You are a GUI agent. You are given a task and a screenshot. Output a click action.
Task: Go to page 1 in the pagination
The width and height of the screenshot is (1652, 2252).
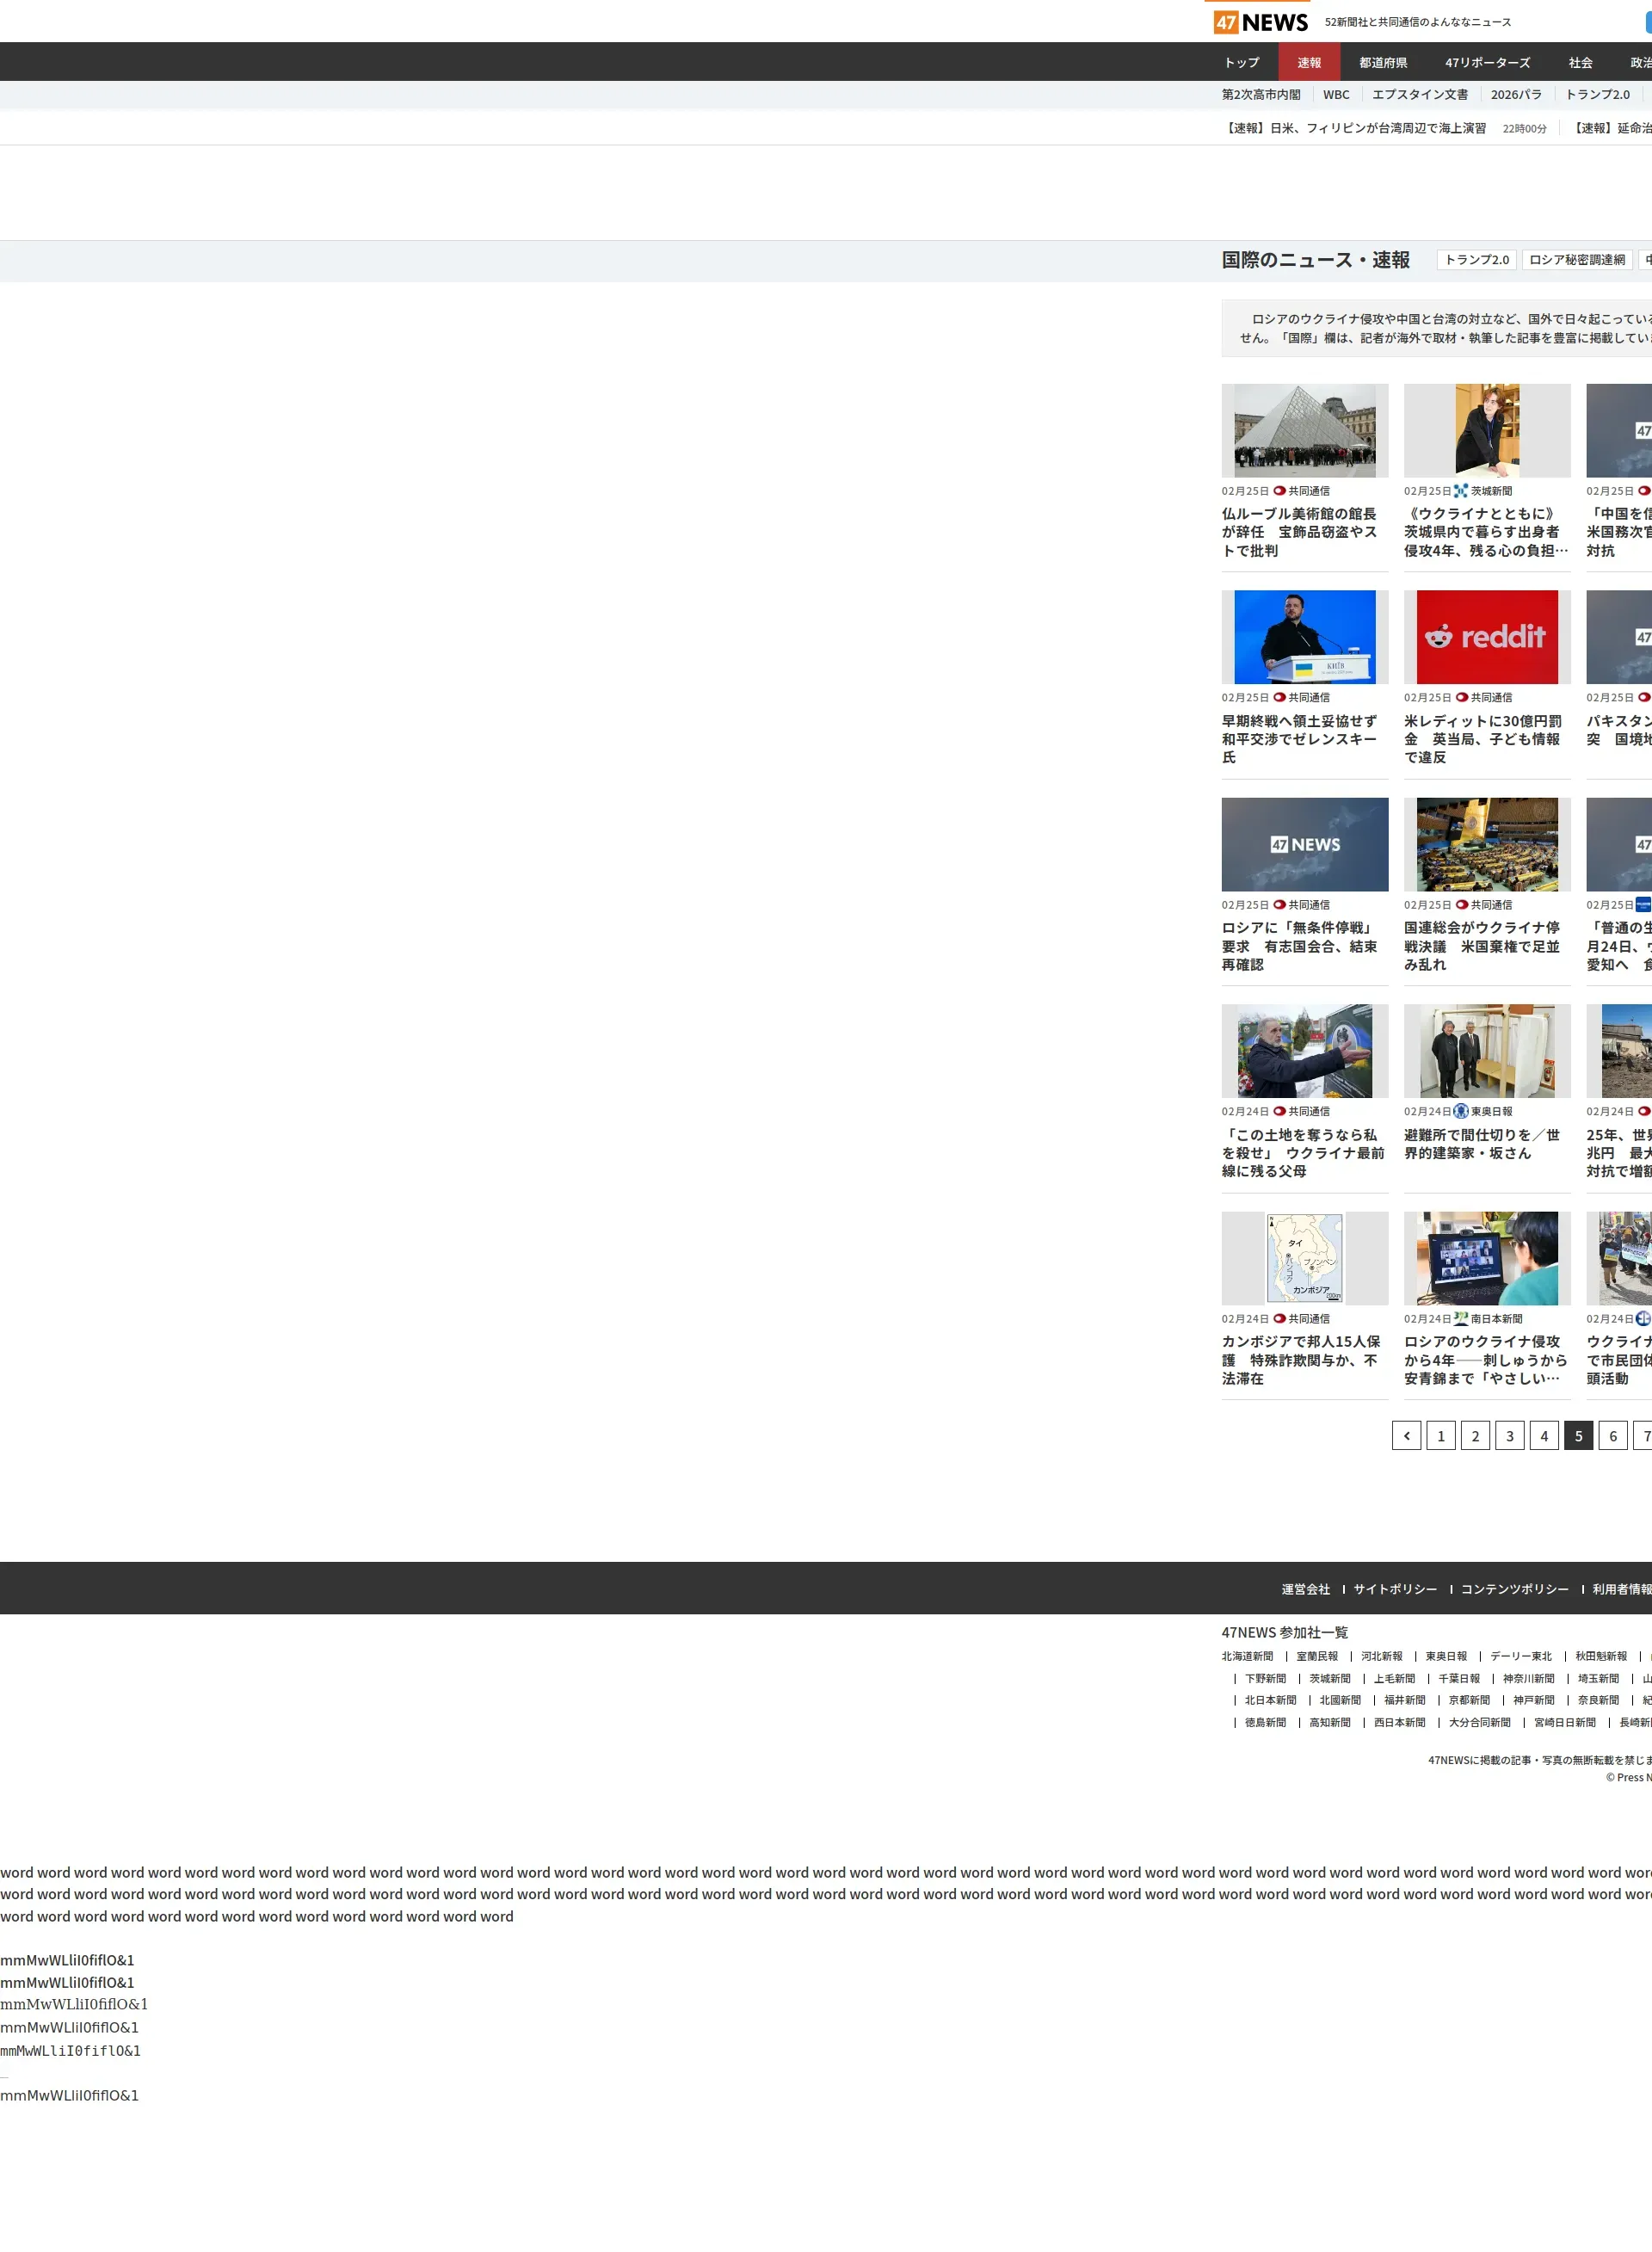(x=1440, y=1436)
